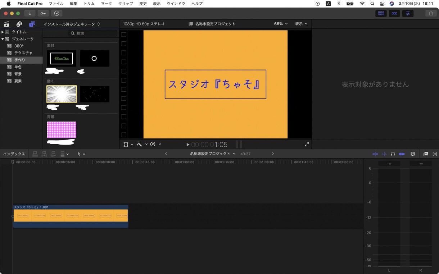Open the インストール済みジェネレータ filter popup
Screen dimensions: 439x274
[x=72, y=24]
